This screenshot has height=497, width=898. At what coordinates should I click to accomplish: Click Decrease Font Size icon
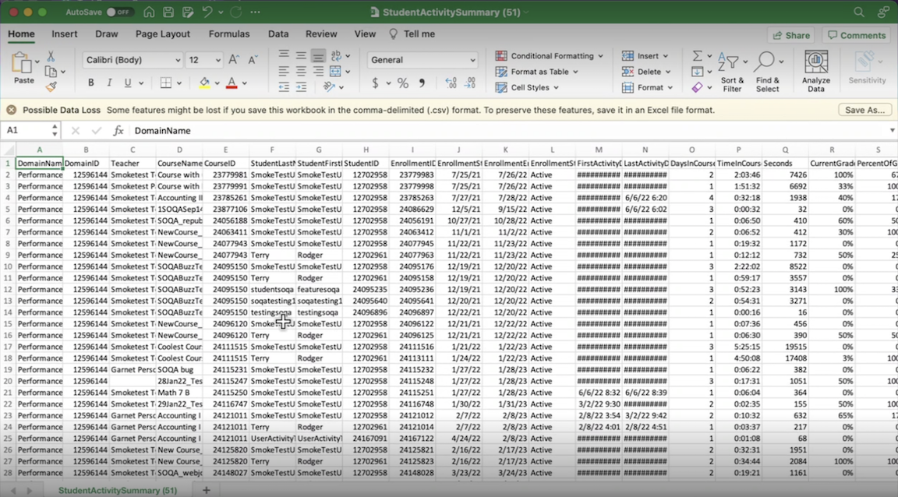[x=253, y=59]
